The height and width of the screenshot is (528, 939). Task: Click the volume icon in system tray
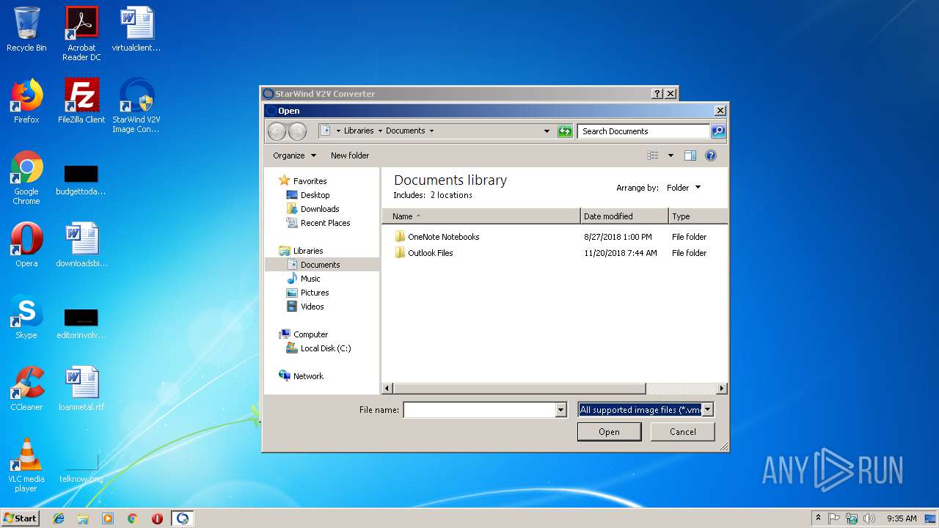tap(869, 518)
